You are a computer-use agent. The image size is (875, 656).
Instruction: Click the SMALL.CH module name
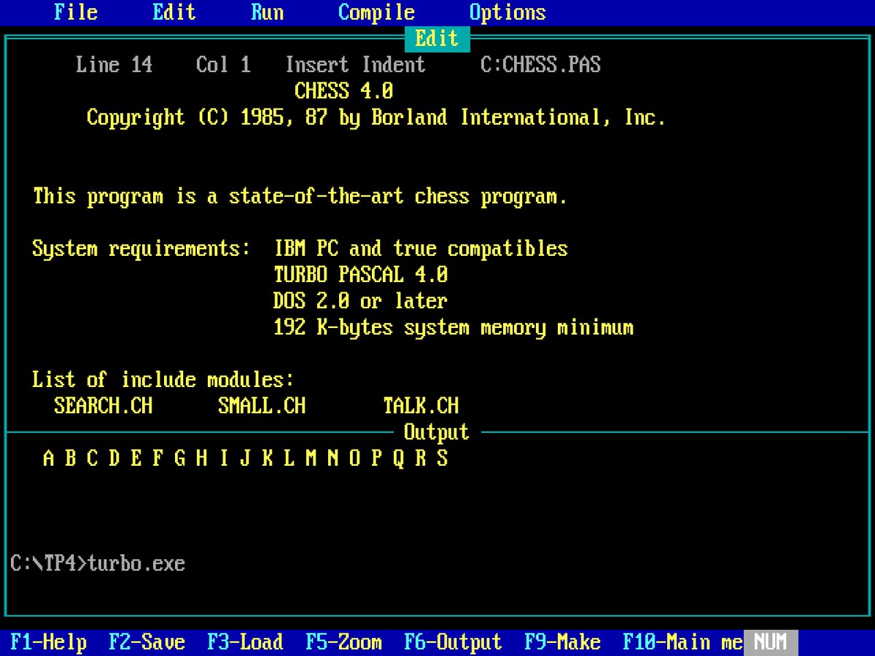click(x=262, y=406)
